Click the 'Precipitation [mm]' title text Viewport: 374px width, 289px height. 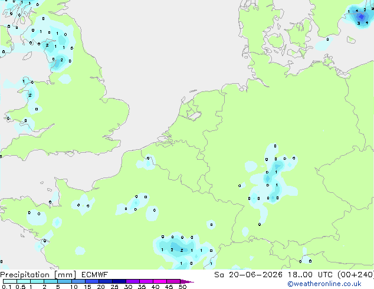point(38,275)
